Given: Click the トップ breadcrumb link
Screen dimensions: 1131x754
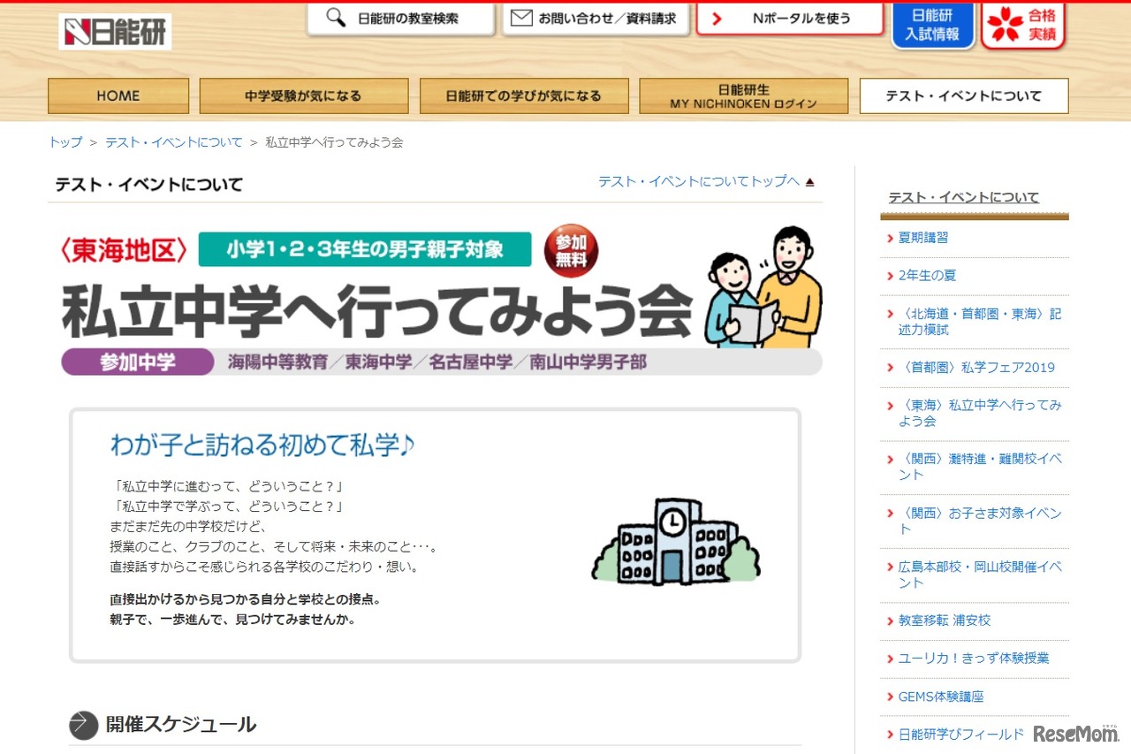Looking at the screenshot, I should tap(65, 142).
